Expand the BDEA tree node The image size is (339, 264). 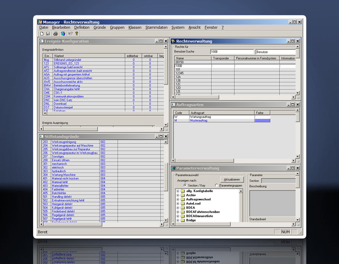(x=177, y=208)
